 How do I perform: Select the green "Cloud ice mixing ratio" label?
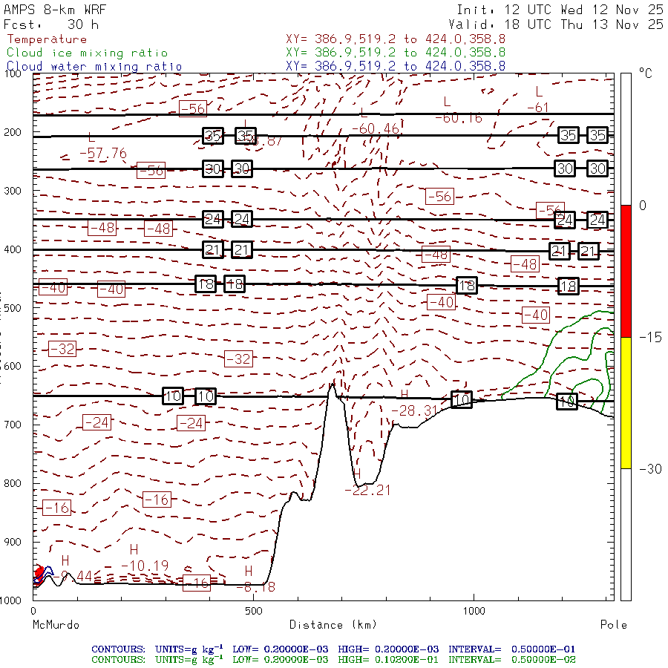pos(88,53)
